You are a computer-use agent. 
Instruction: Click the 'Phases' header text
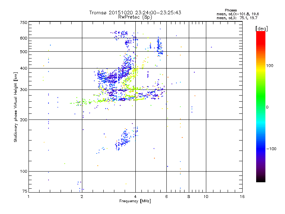pyautogui.click(x=230, y=10)
